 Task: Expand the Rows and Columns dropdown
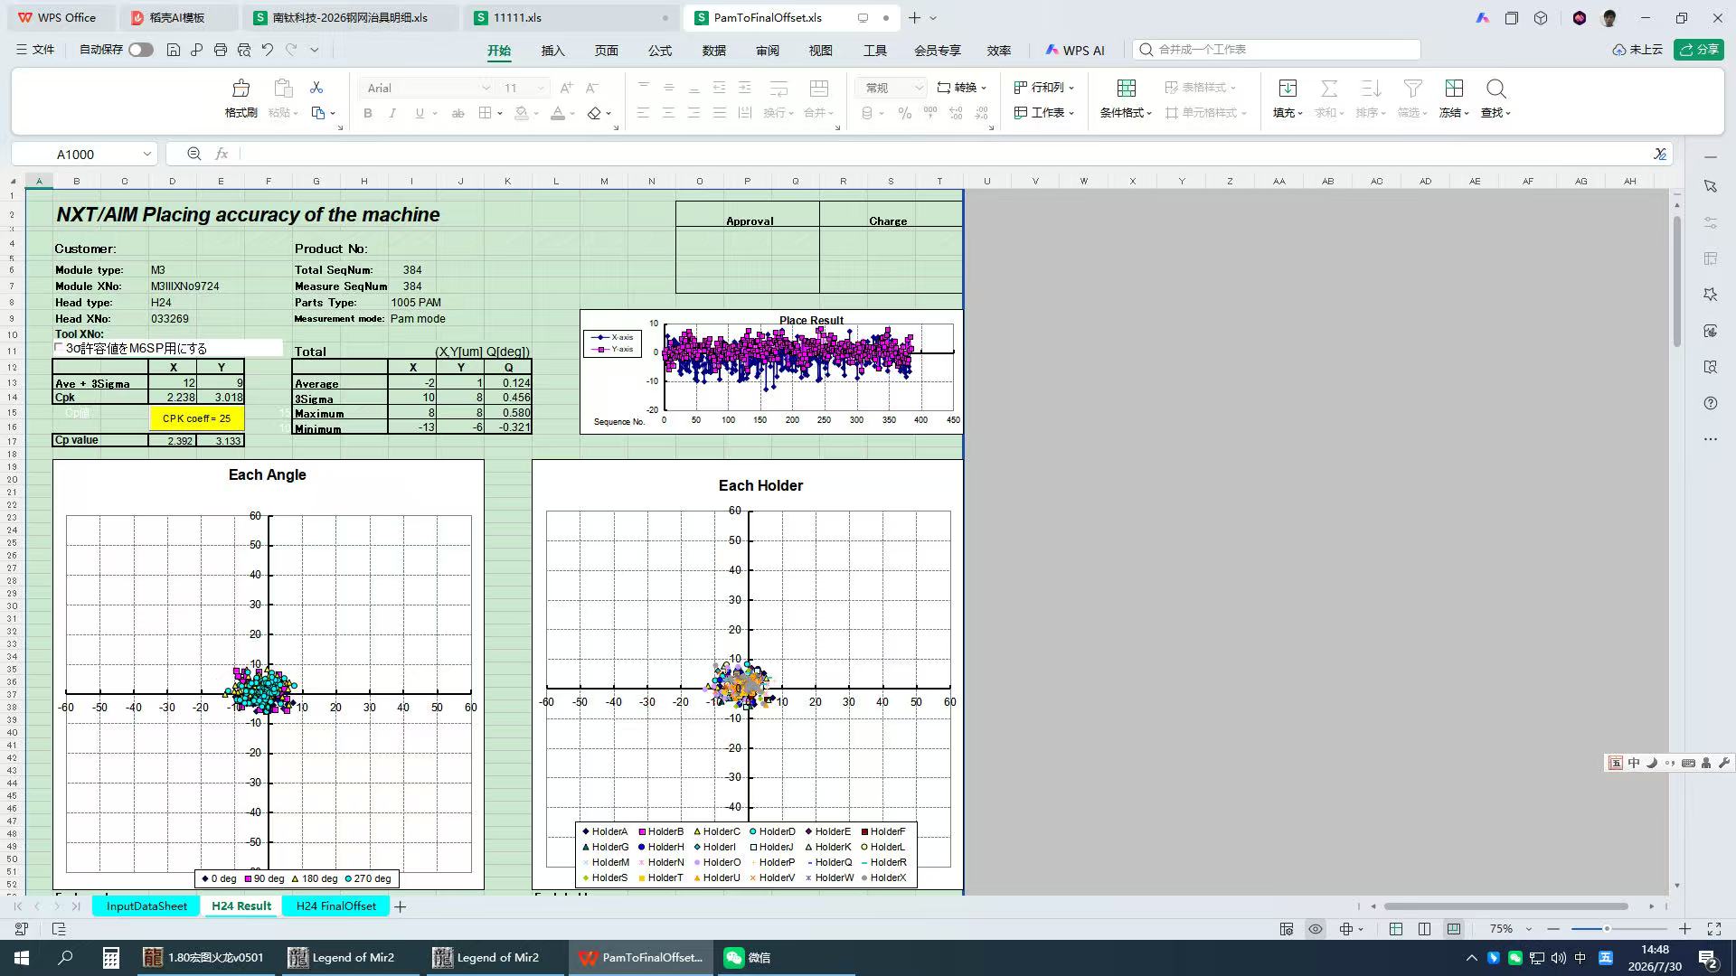[1044, 88]
